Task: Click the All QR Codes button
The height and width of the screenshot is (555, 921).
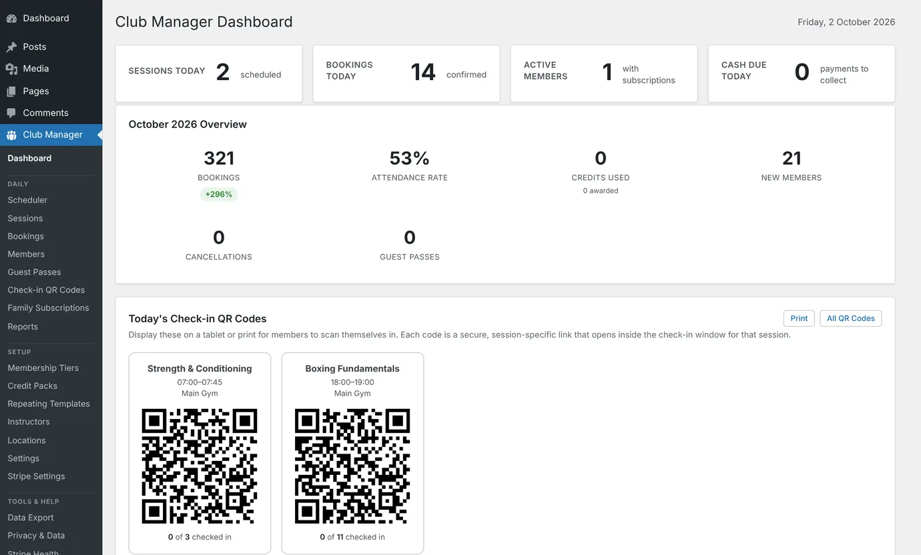Action: 851,319
